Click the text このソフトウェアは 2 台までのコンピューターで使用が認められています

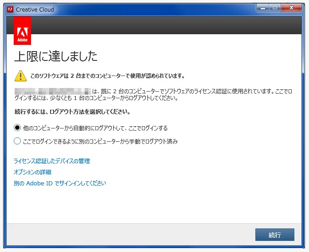pos(107,76)
